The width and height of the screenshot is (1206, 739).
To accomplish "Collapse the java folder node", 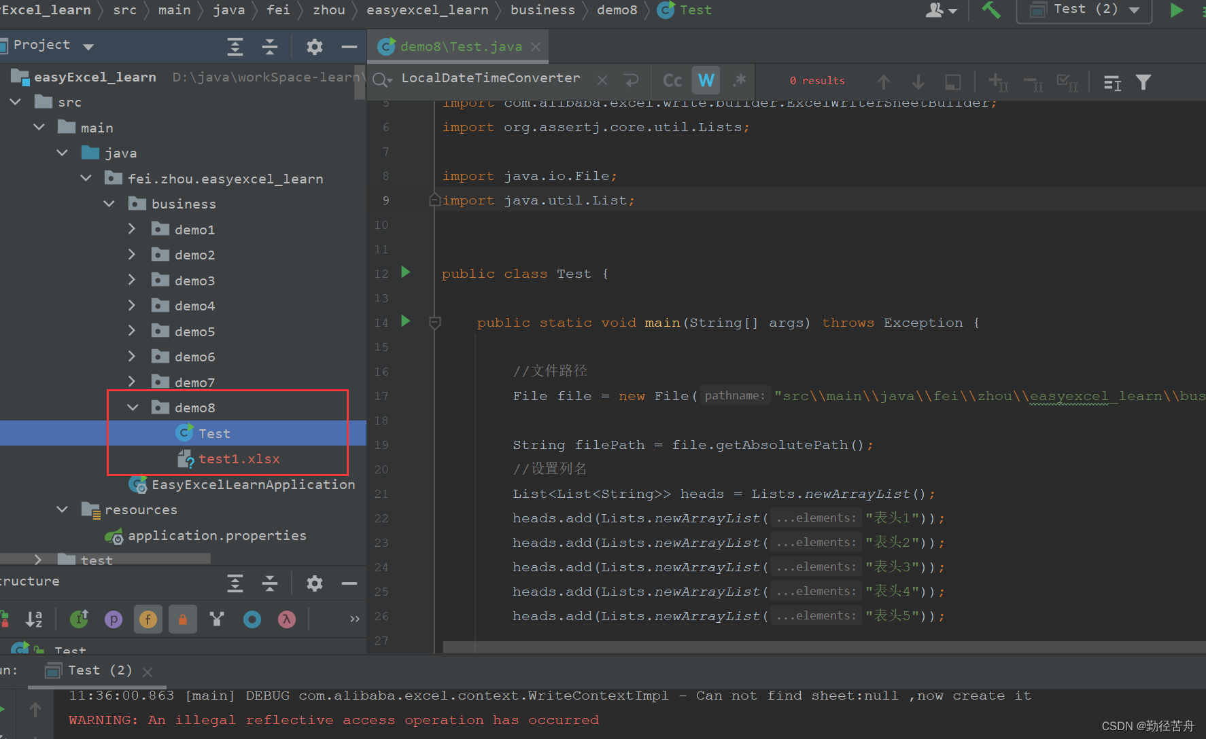I will pyautogui.click(x=63, y=153).
